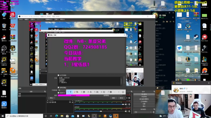
Task: Click magenta color swatch in properties
Action: 74,95
